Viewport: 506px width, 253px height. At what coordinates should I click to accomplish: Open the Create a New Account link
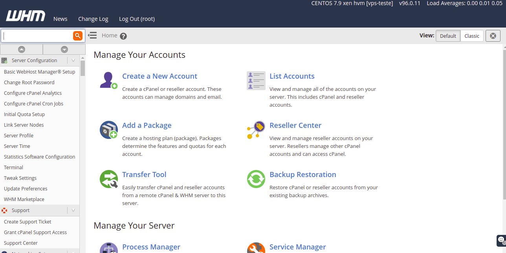tap(159, 76)
